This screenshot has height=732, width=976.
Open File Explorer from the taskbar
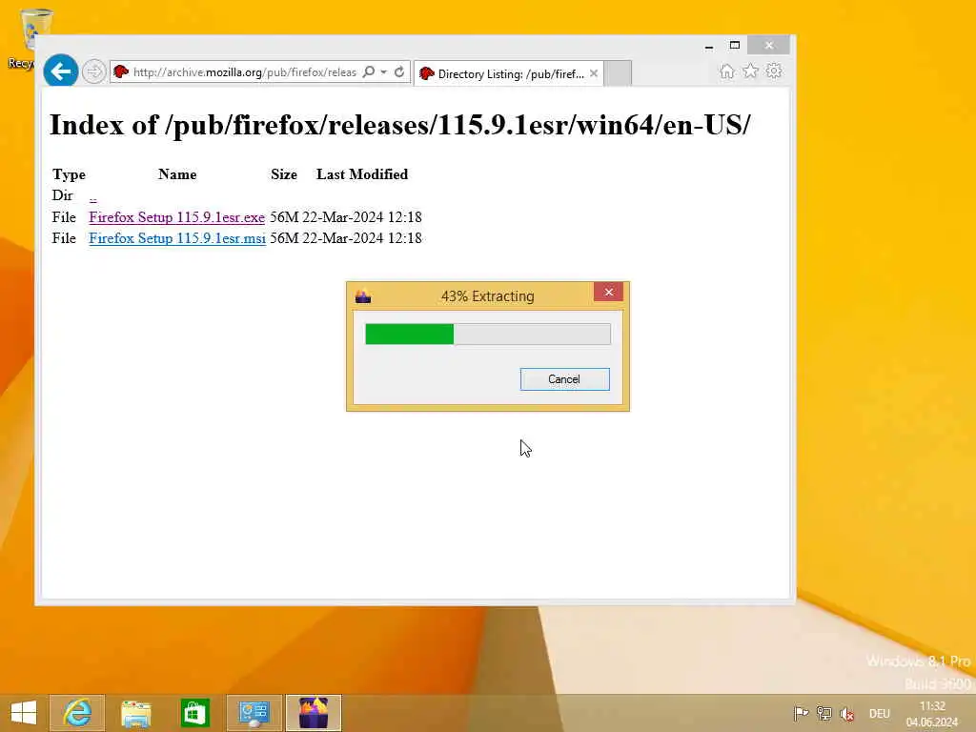point(135,713)
